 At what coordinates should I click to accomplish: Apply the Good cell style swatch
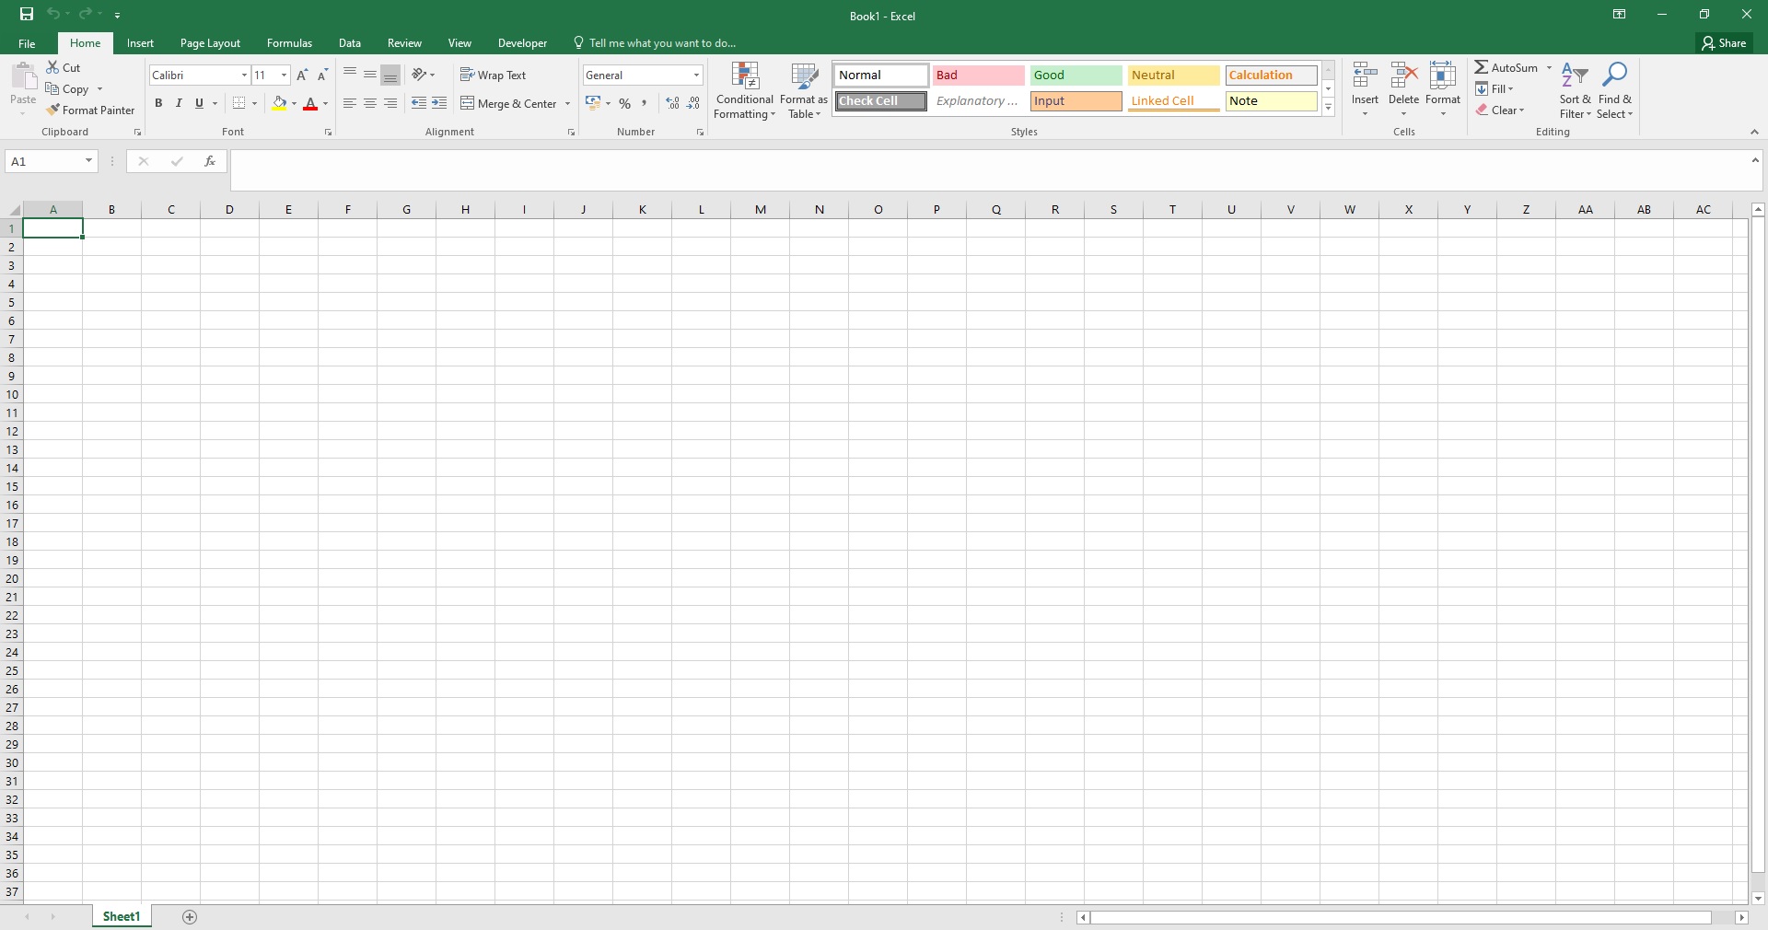1076,76
